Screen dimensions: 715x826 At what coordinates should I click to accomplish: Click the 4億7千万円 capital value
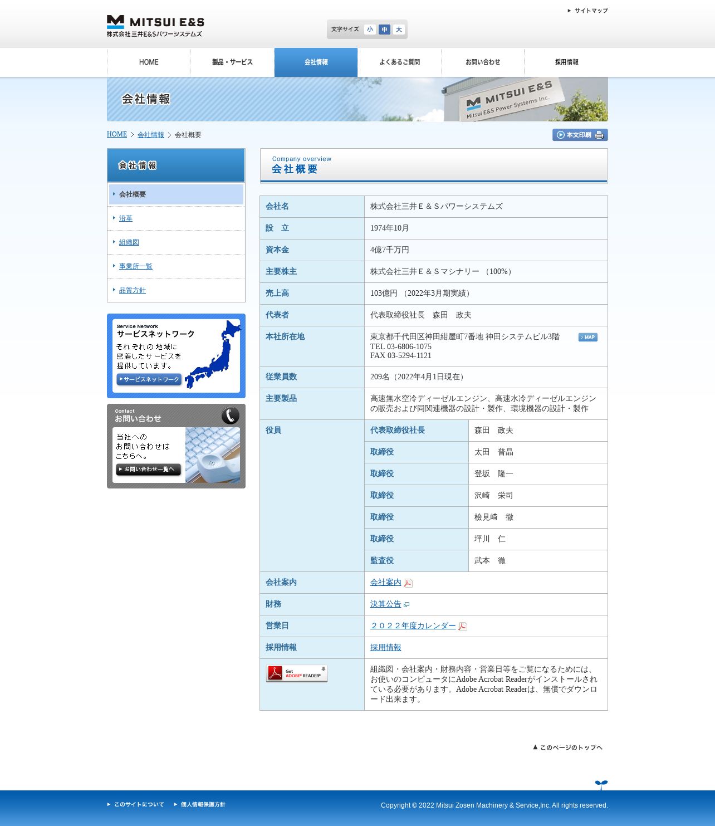(x=390, y=250)
